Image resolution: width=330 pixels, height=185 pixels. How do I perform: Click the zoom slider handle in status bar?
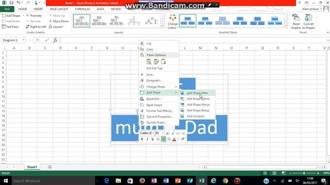(x=304, y=173)
